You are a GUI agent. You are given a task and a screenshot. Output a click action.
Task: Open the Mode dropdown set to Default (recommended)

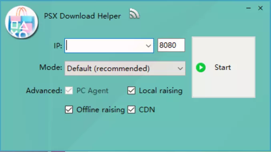tap(125, 68)
